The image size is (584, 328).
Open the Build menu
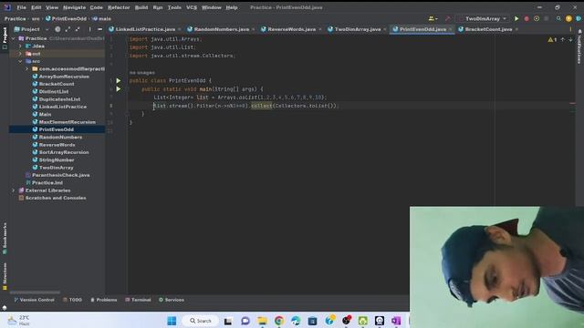pyautogui.click(x=141, y=7)
